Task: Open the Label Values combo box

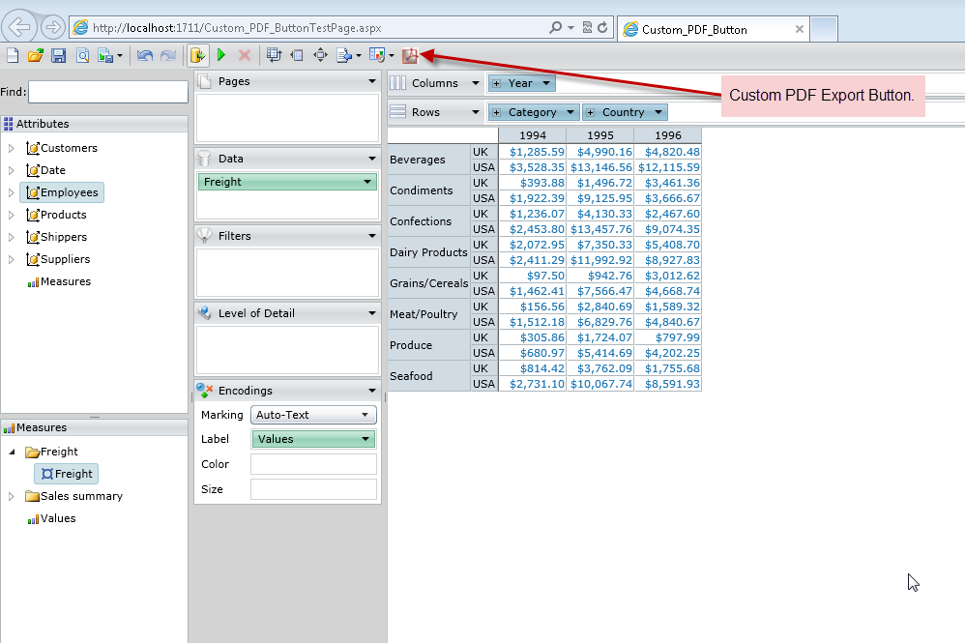Action: click(313, 439)
